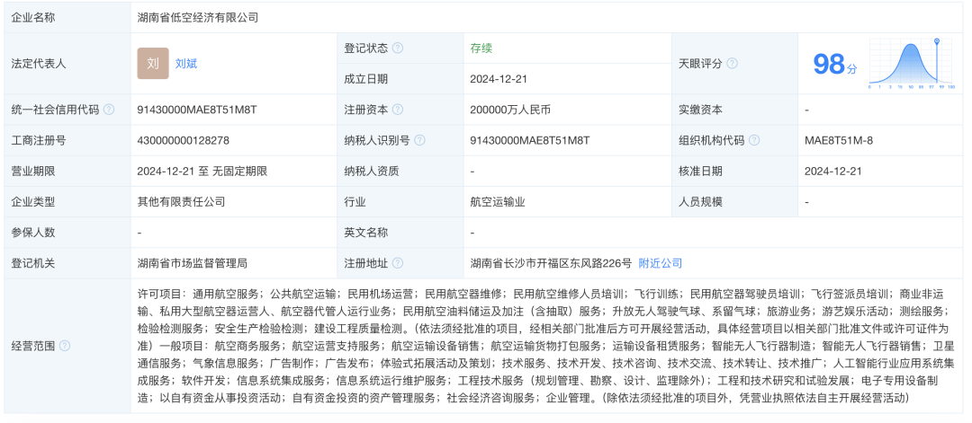Open legal representative 刘斌's profile link
The image size is (972, 423).
(186, 64)
